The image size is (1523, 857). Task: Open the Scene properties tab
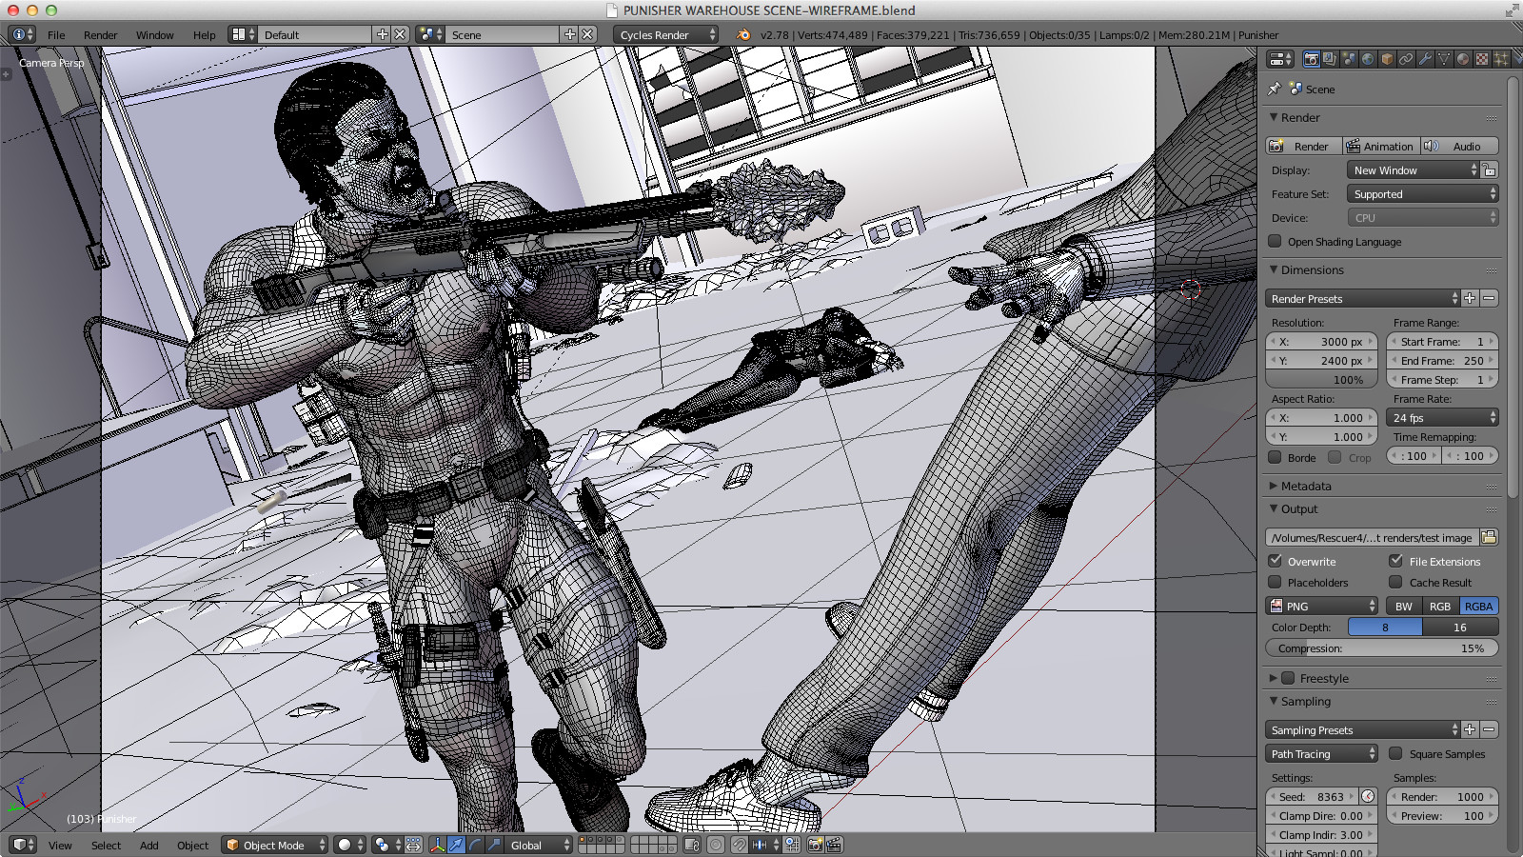click(x=1349, y=59)
